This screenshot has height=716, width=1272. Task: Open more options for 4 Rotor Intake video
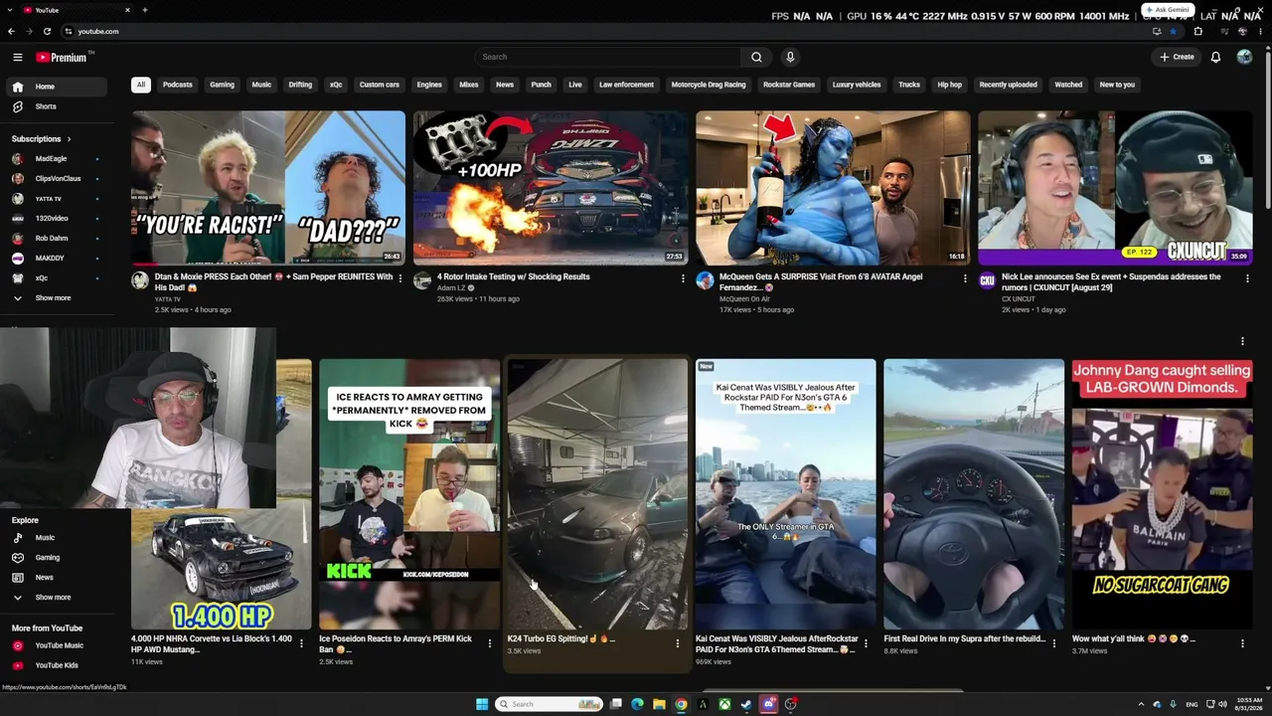click(x=683, y=278)
